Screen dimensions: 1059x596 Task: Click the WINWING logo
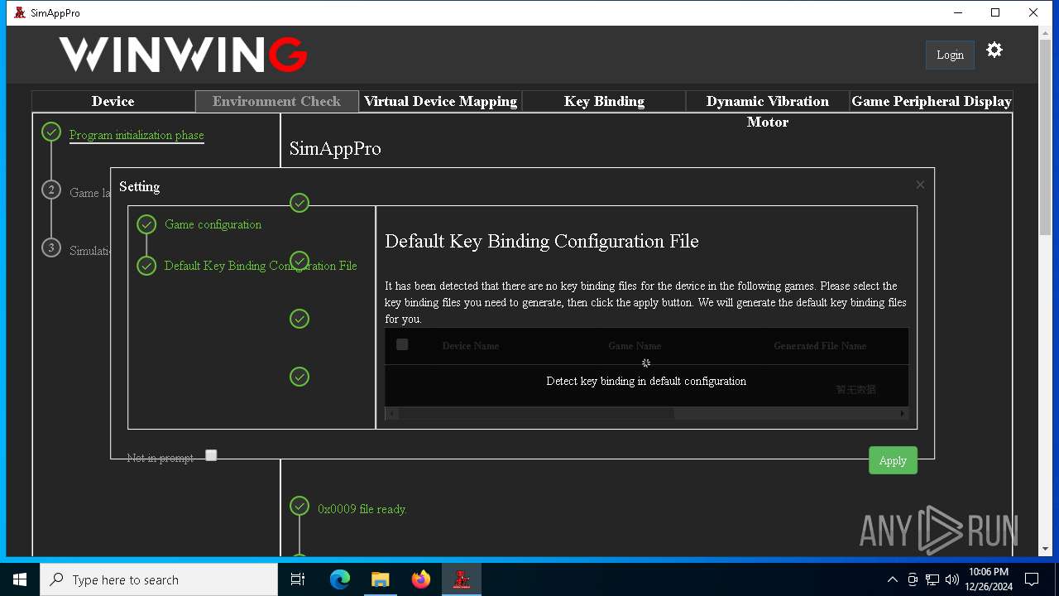coord(183,55)
